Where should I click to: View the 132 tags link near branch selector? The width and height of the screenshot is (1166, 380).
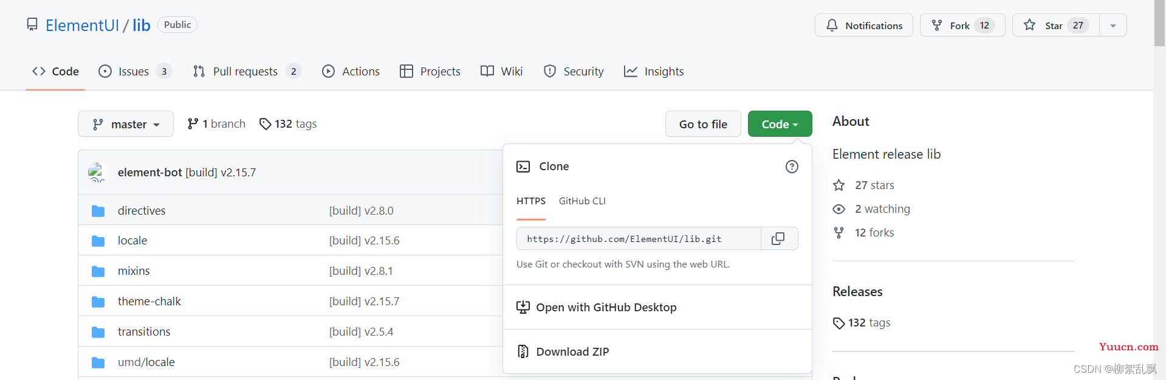[288, 123]
